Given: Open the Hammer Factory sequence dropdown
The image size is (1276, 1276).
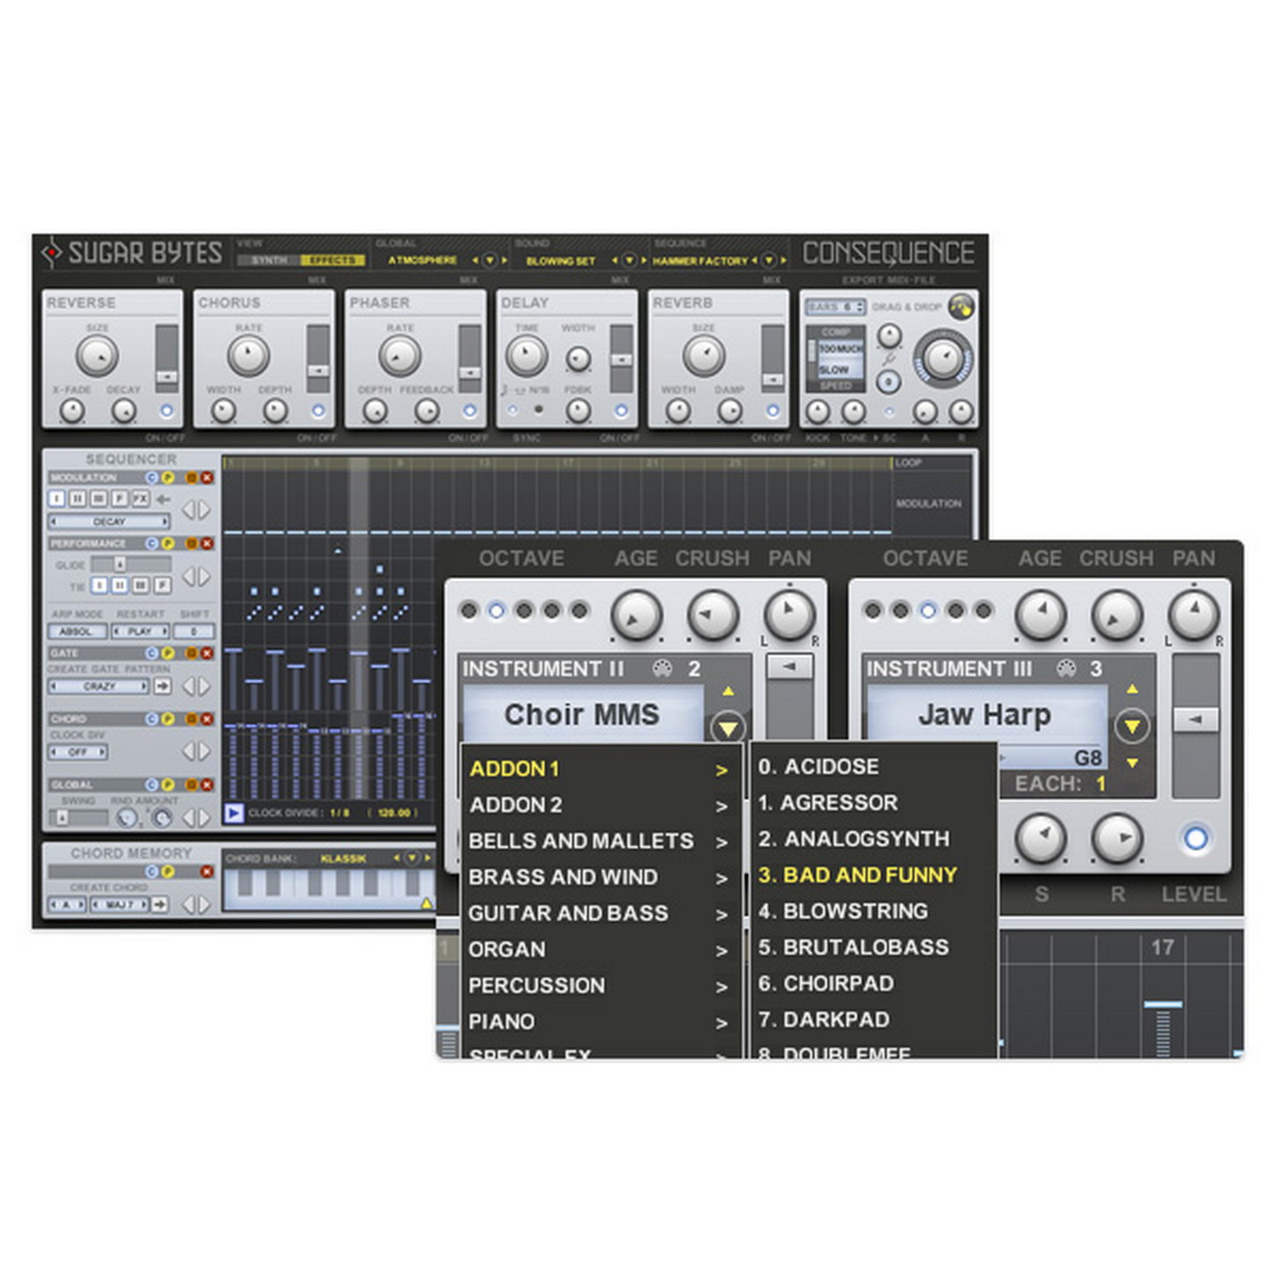Looking at the screenshot, I should tap(768, 260).
